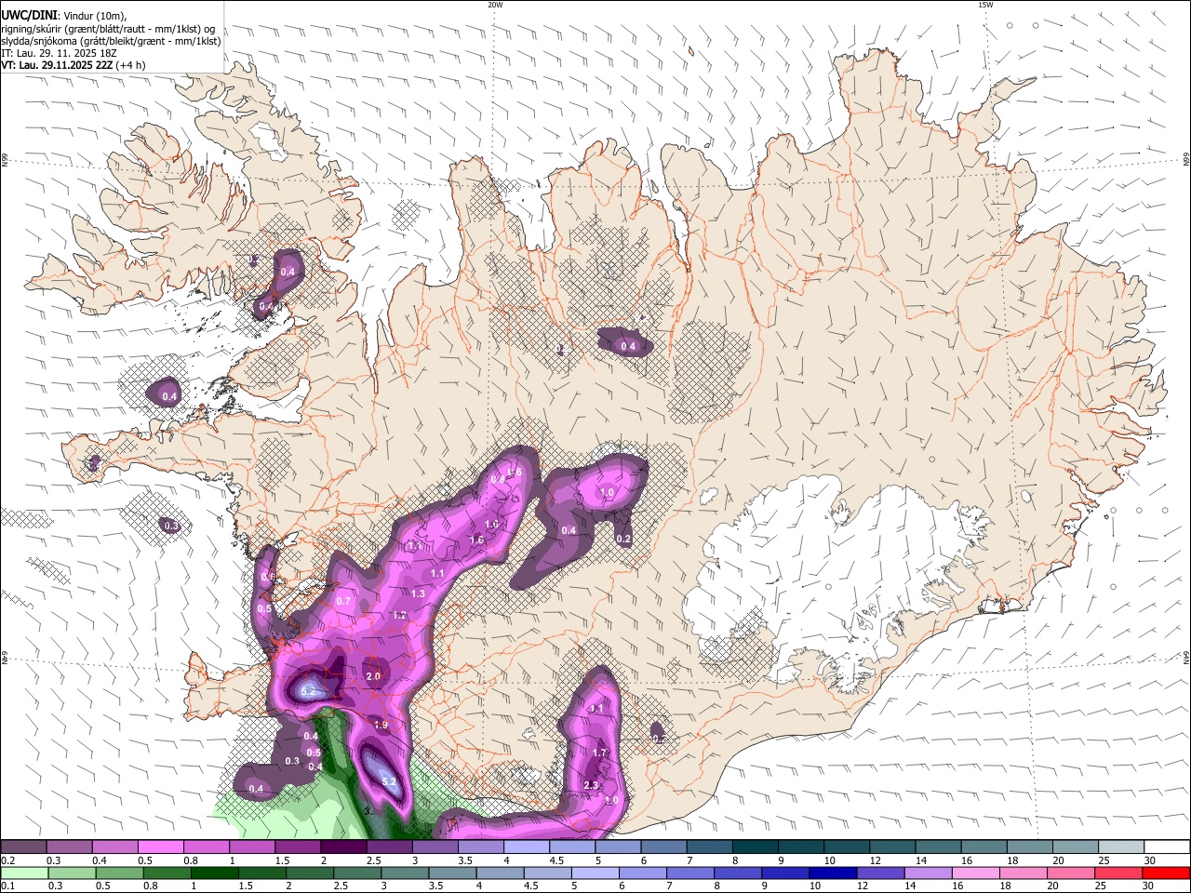Click the light pink 16 swatch in rain scale
Screen dimensions: 1191x893
pos(976,873)
